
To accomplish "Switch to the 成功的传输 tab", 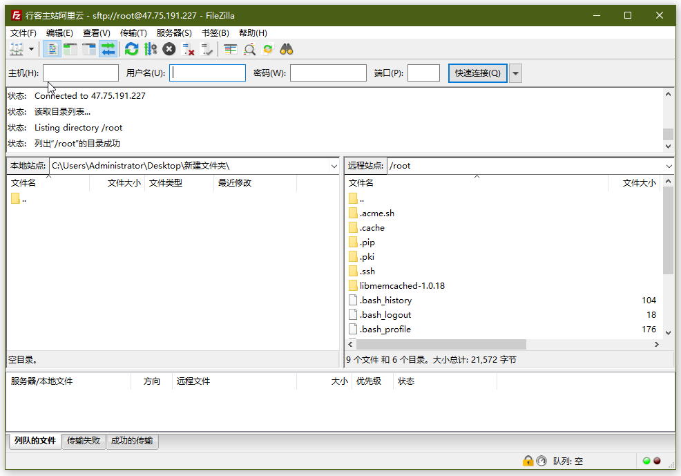I will click(x=132, y=441).
